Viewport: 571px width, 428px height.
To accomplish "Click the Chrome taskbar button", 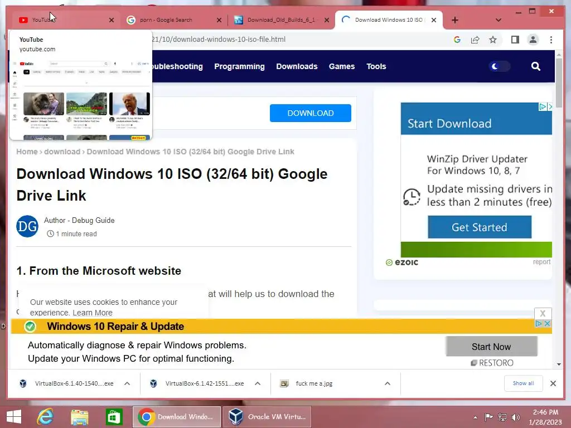I will 177,417.
